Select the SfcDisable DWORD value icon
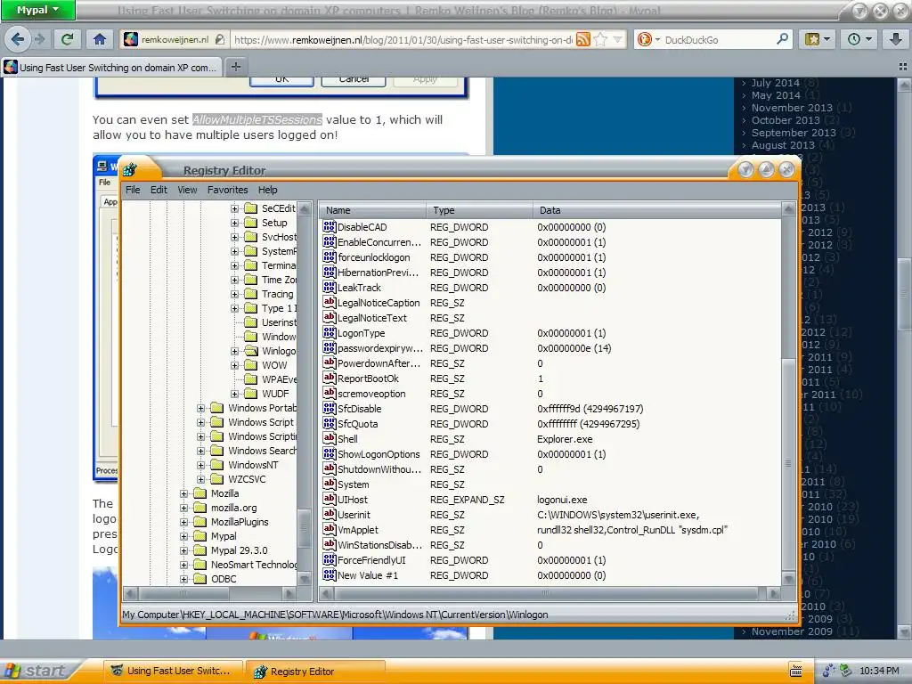Screen dimensions: 912x684 [330, 408]
